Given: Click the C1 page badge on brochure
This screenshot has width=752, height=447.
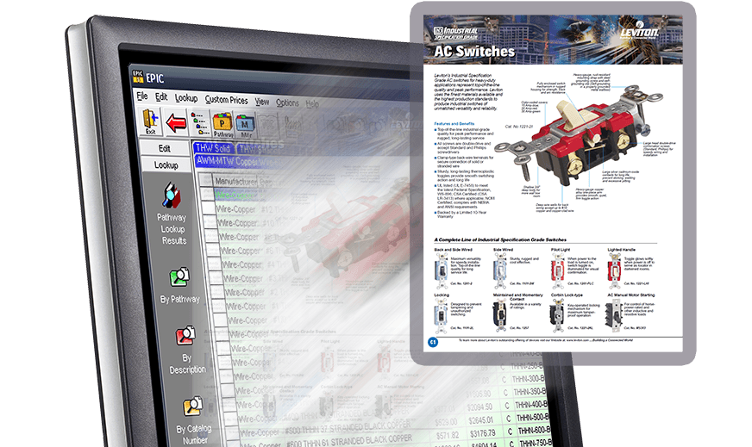Looking at the screenshot, I should point(433,342).
